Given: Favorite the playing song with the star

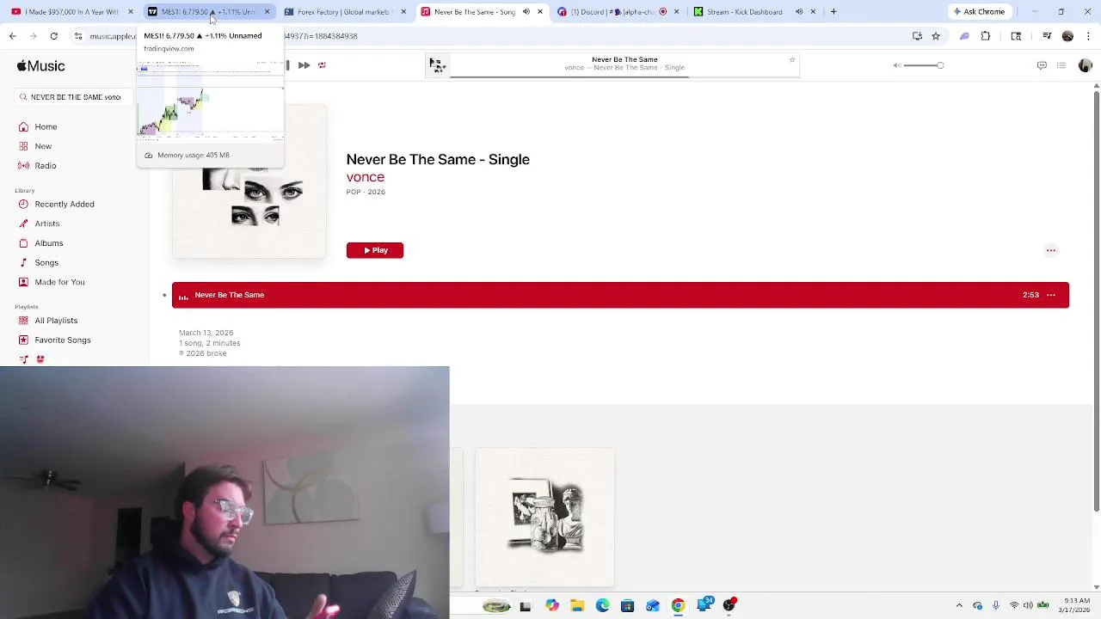Looking at the screenshot, I should coord(792,59).
